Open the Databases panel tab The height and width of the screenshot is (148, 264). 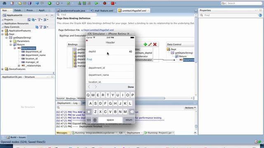point(18,10)
